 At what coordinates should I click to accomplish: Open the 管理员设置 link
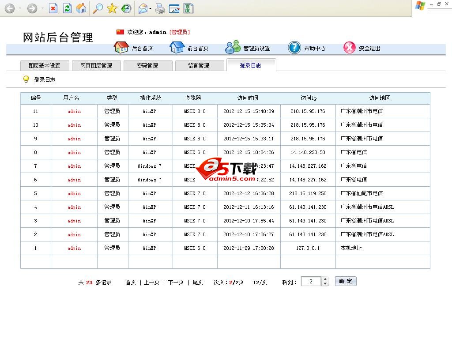tap(256, 49)
